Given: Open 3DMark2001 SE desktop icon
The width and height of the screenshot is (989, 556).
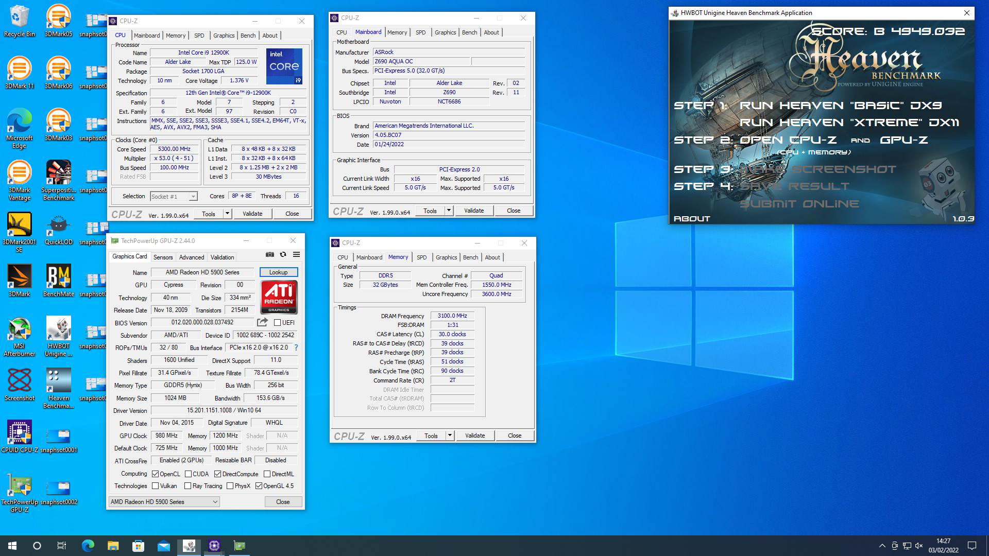Looking at the screenshot, I should click(19, 232).
